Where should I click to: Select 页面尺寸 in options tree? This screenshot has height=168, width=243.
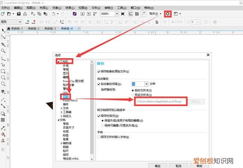tap(68, 128)
